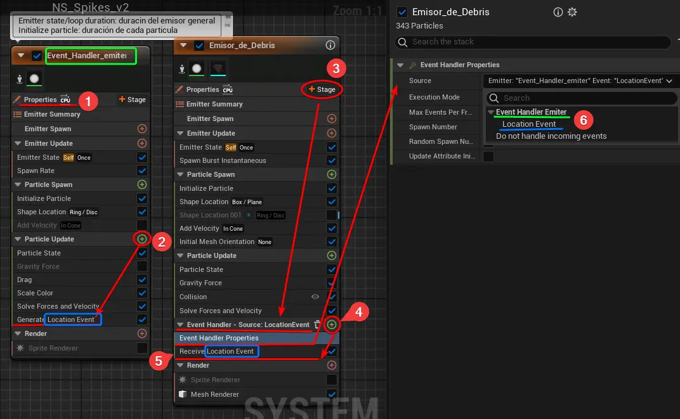Screen dimensions: 680x419
Task: Disable the Generate Location Event module checkbox
Action: [x=142, y=319]
